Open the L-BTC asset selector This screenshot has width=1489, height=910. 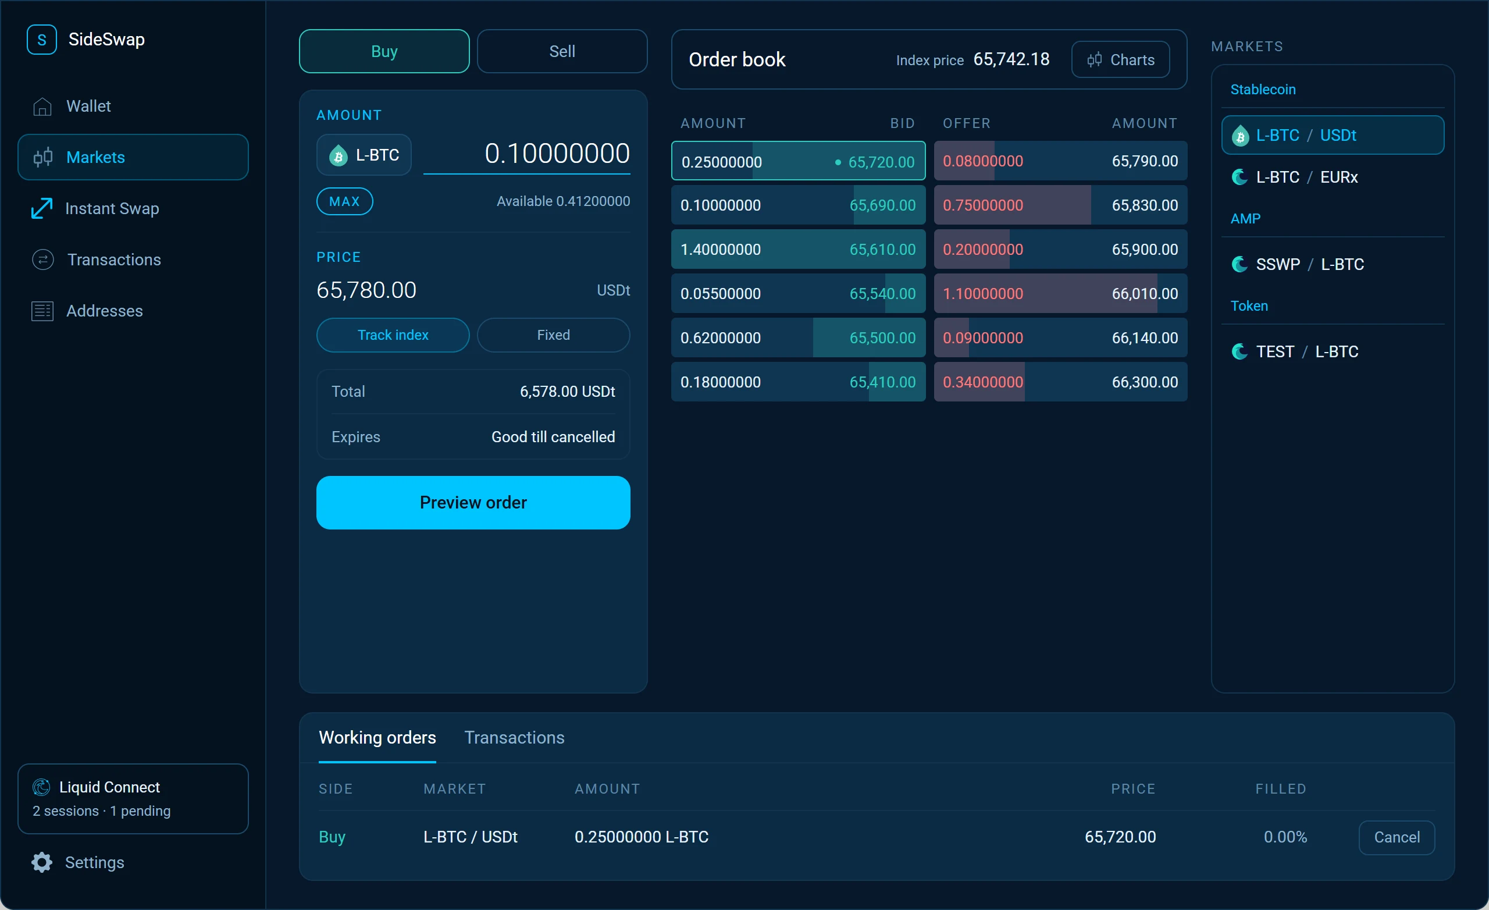364,155
